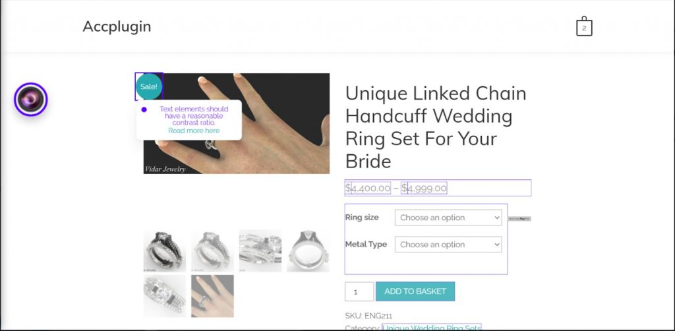Image resolution: width=675 pixels, height=331 pixels.
Task: Click the Add to Basket button
Action: click(415, 291)
